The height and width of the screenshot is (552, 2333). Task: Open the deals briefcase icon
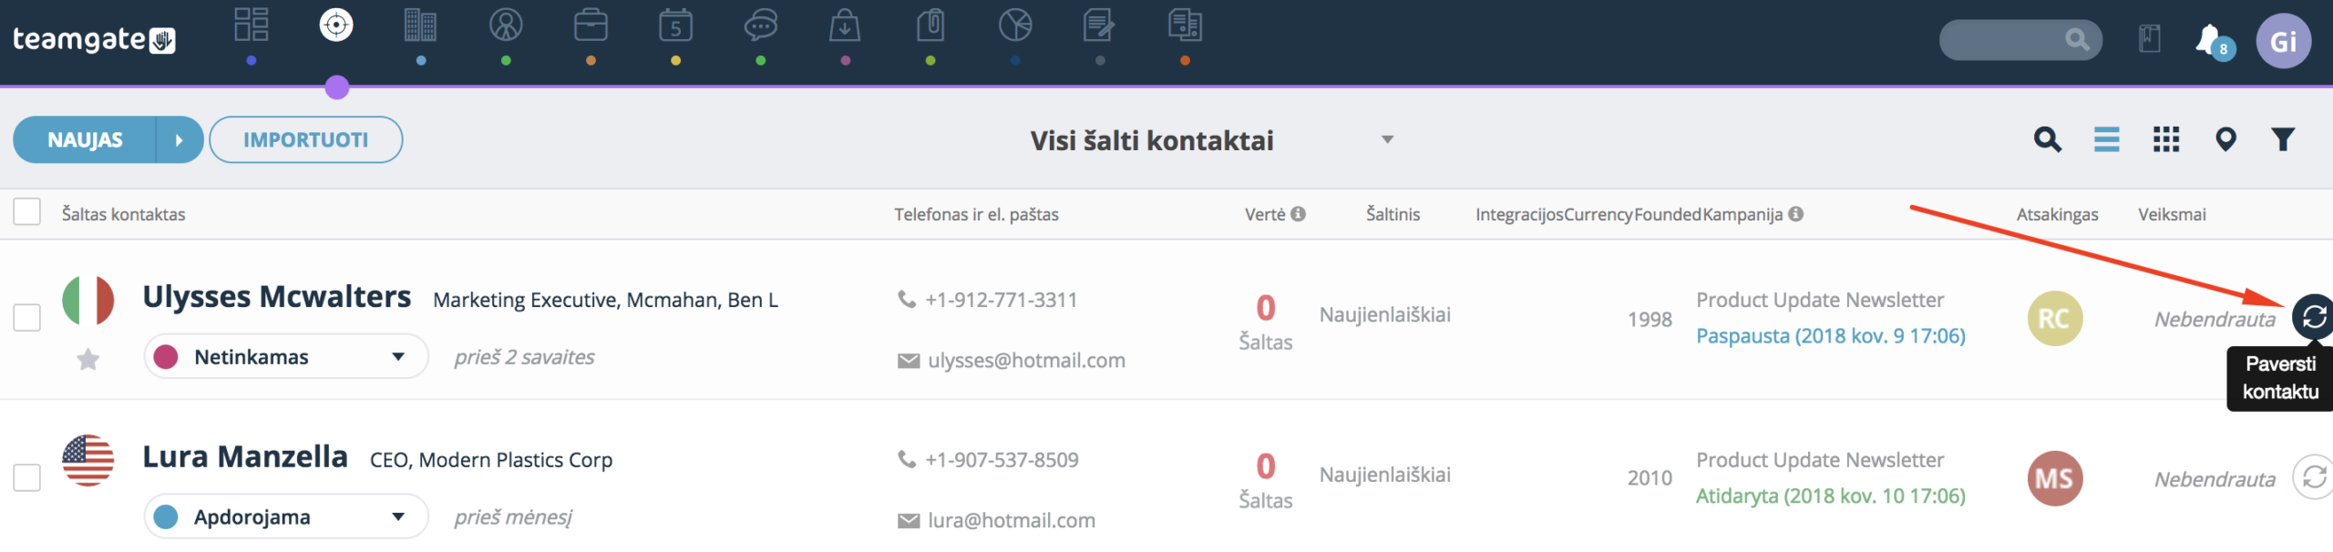[x=591, y=25]
